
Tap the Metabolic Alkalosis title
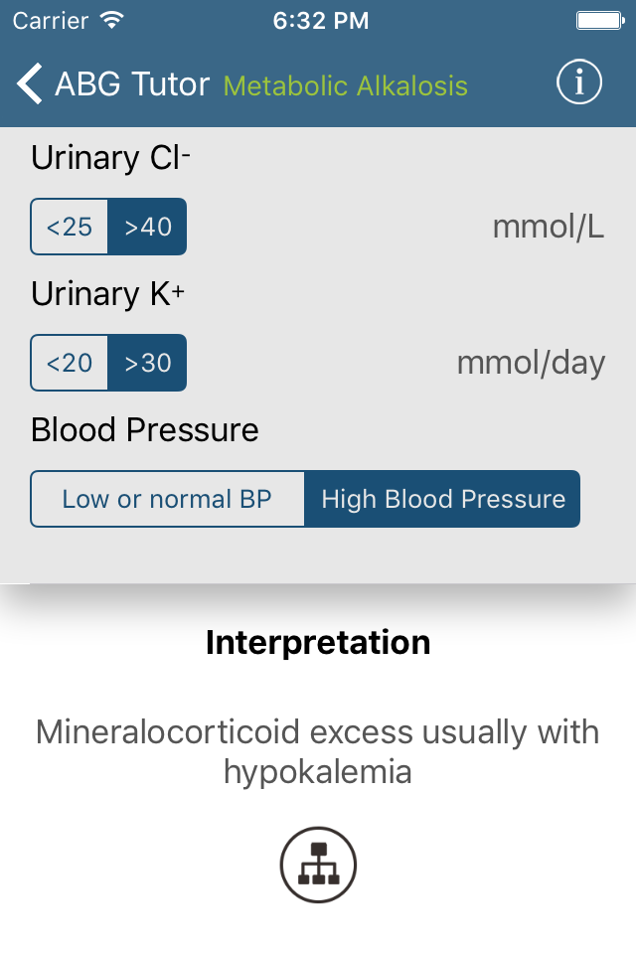click(346, 85)
